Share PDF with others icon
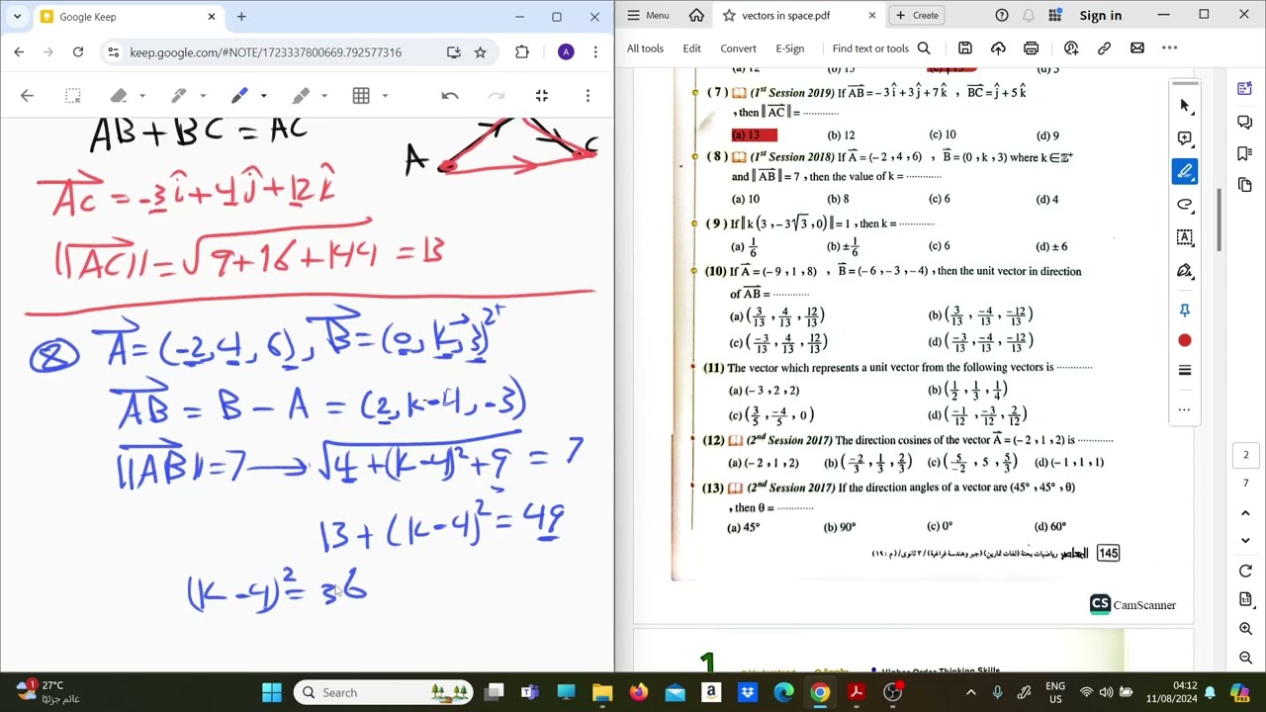The height and width of the screenshot is (712, 1266). [1071, 48]
